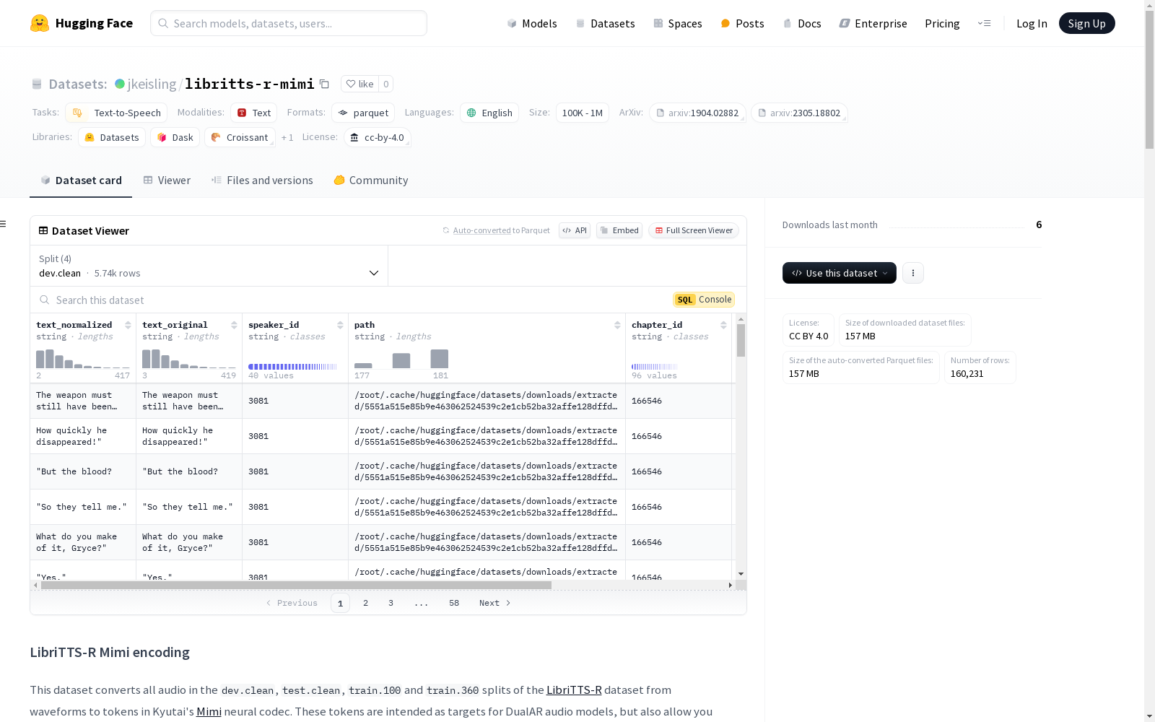1155x722 pixels.
Task: Click the Log In link
Action: (x=1032, y=23)
